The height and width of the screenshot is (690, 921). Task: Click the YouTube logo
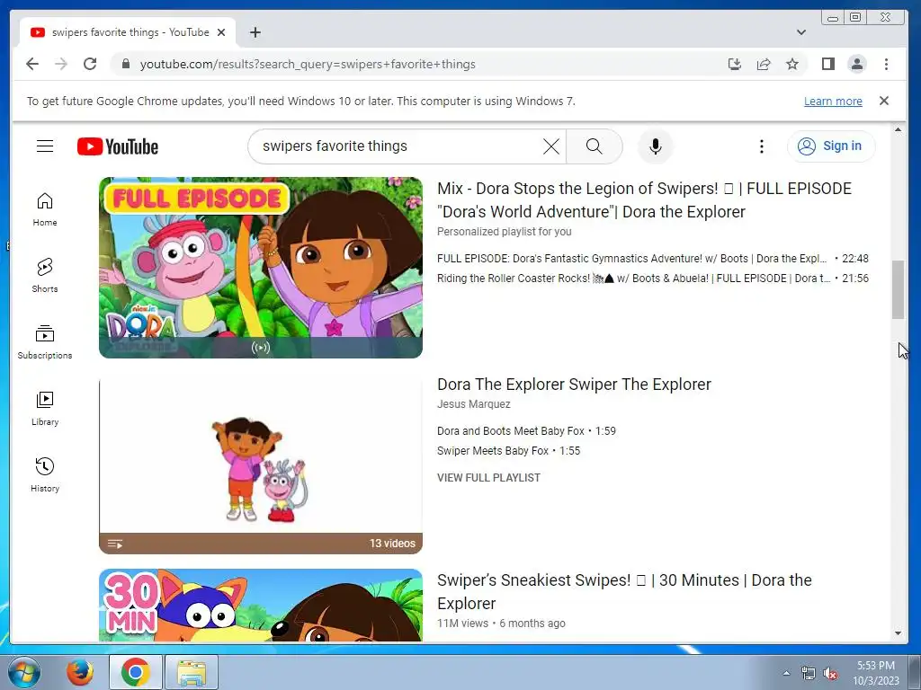[118, 146]
